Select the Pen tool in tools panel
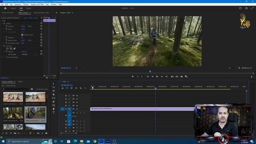This screenshot has width=256, height=144. point(54,102)
